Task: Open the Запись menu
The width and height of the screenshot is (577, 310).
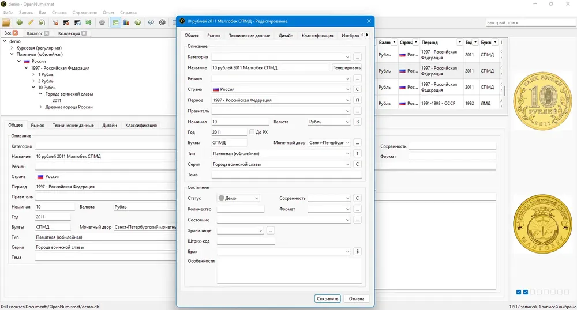Action: (26, 13)
